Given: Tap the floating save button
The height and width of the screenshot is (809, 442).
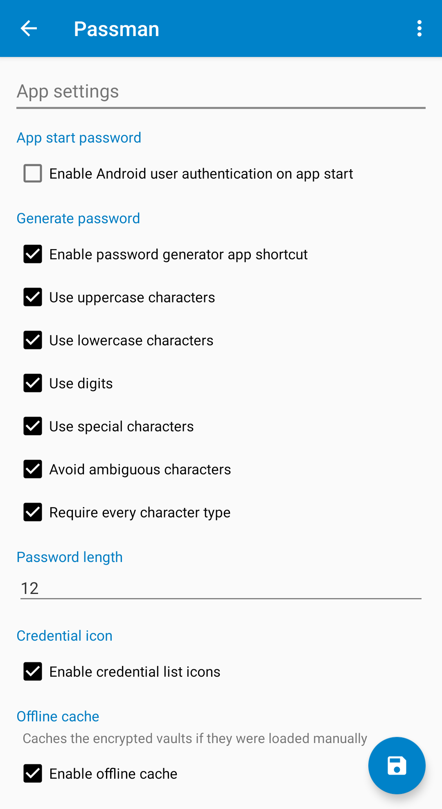Looking at the screenshot, I should pos(397,765).
